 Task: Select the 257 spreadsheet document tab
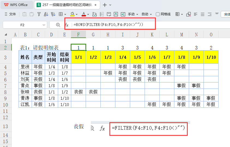point(67,5)
